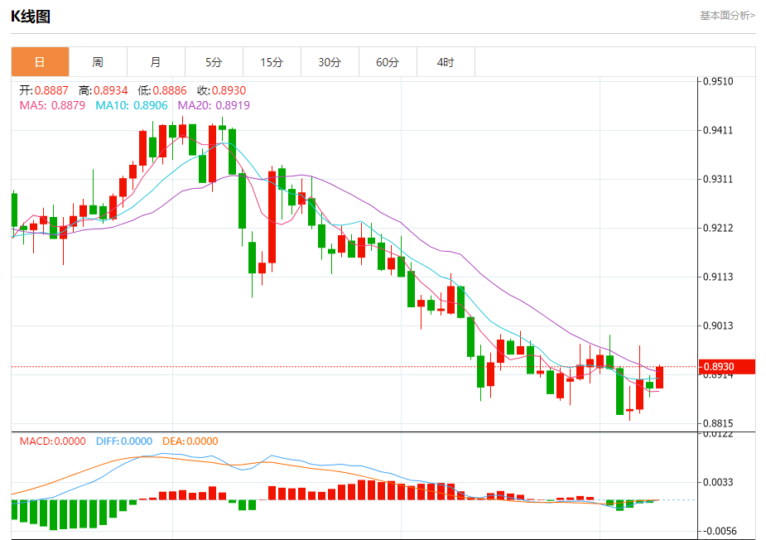The image size is (766, 540).
Task: Click the DIFF:0.0000 label
Action: click(x=124, y=441)
